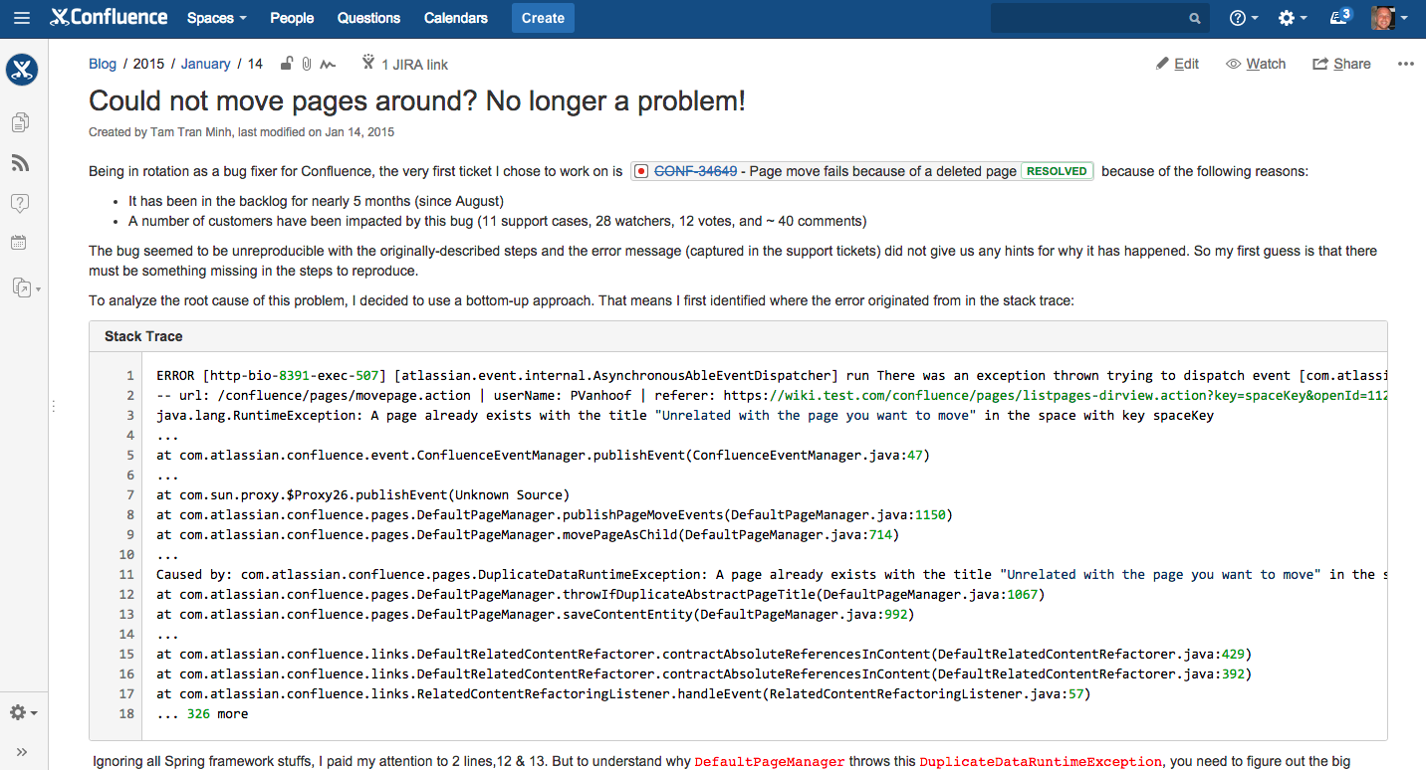
Task: Open the Spaces dropdown menu
Action: (217, 18)
